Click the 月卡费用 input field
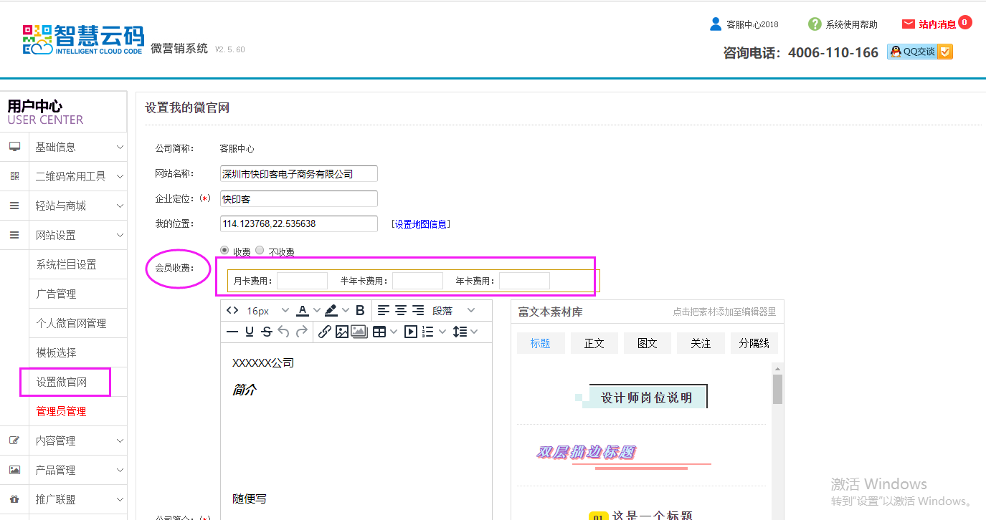986x520 pixels. point(302,281)
